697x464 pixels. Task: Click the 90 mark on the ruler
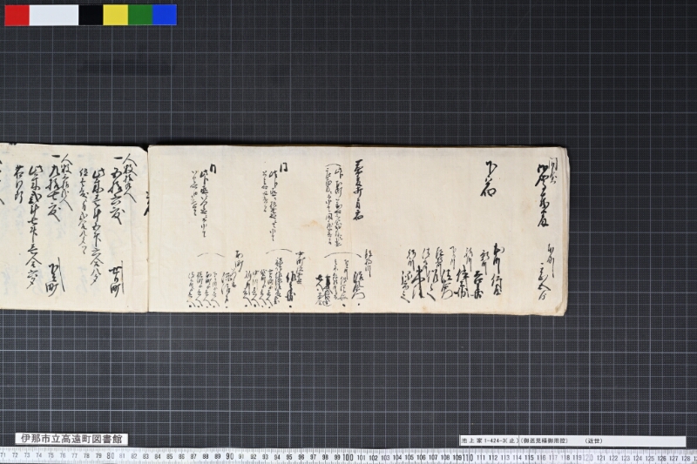229,457
